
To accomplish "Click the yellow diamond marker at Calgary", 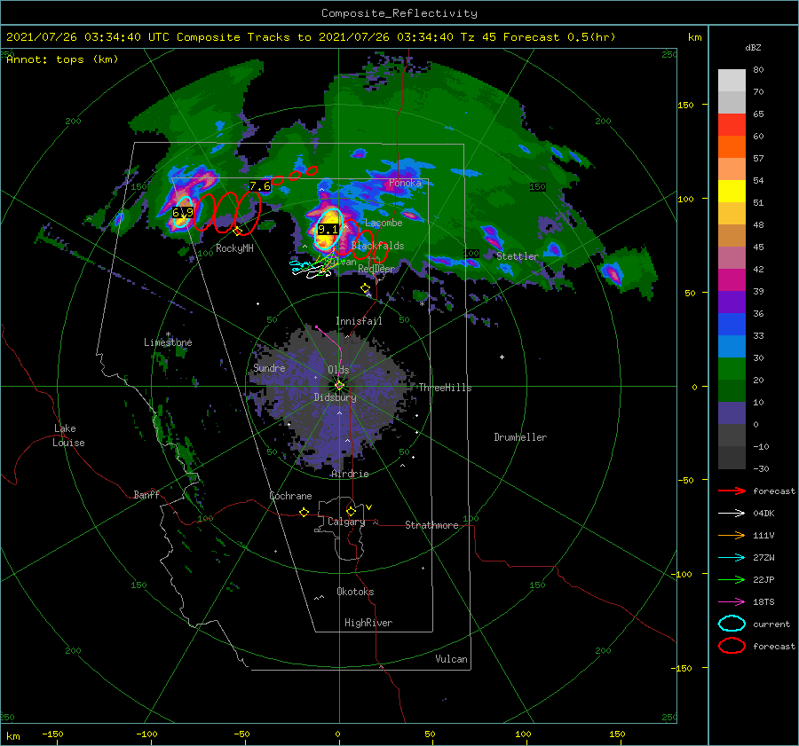I will (x=351, y=511).
